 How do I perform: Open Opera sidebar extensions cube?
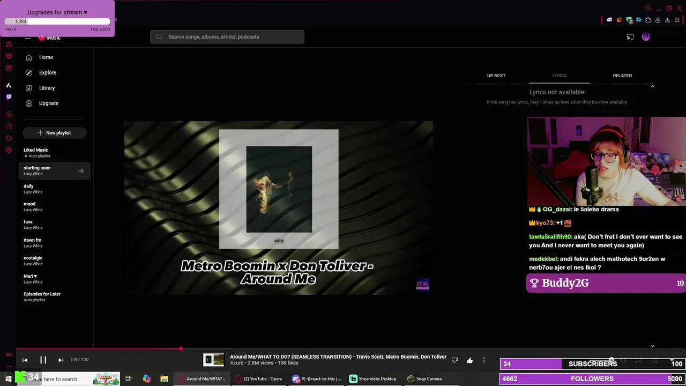point(9,138)
